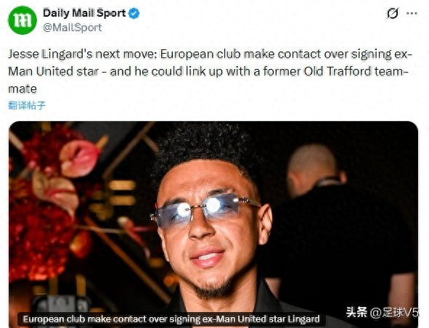
Task: Click the image caption about European club
Action: click(171, 319)
